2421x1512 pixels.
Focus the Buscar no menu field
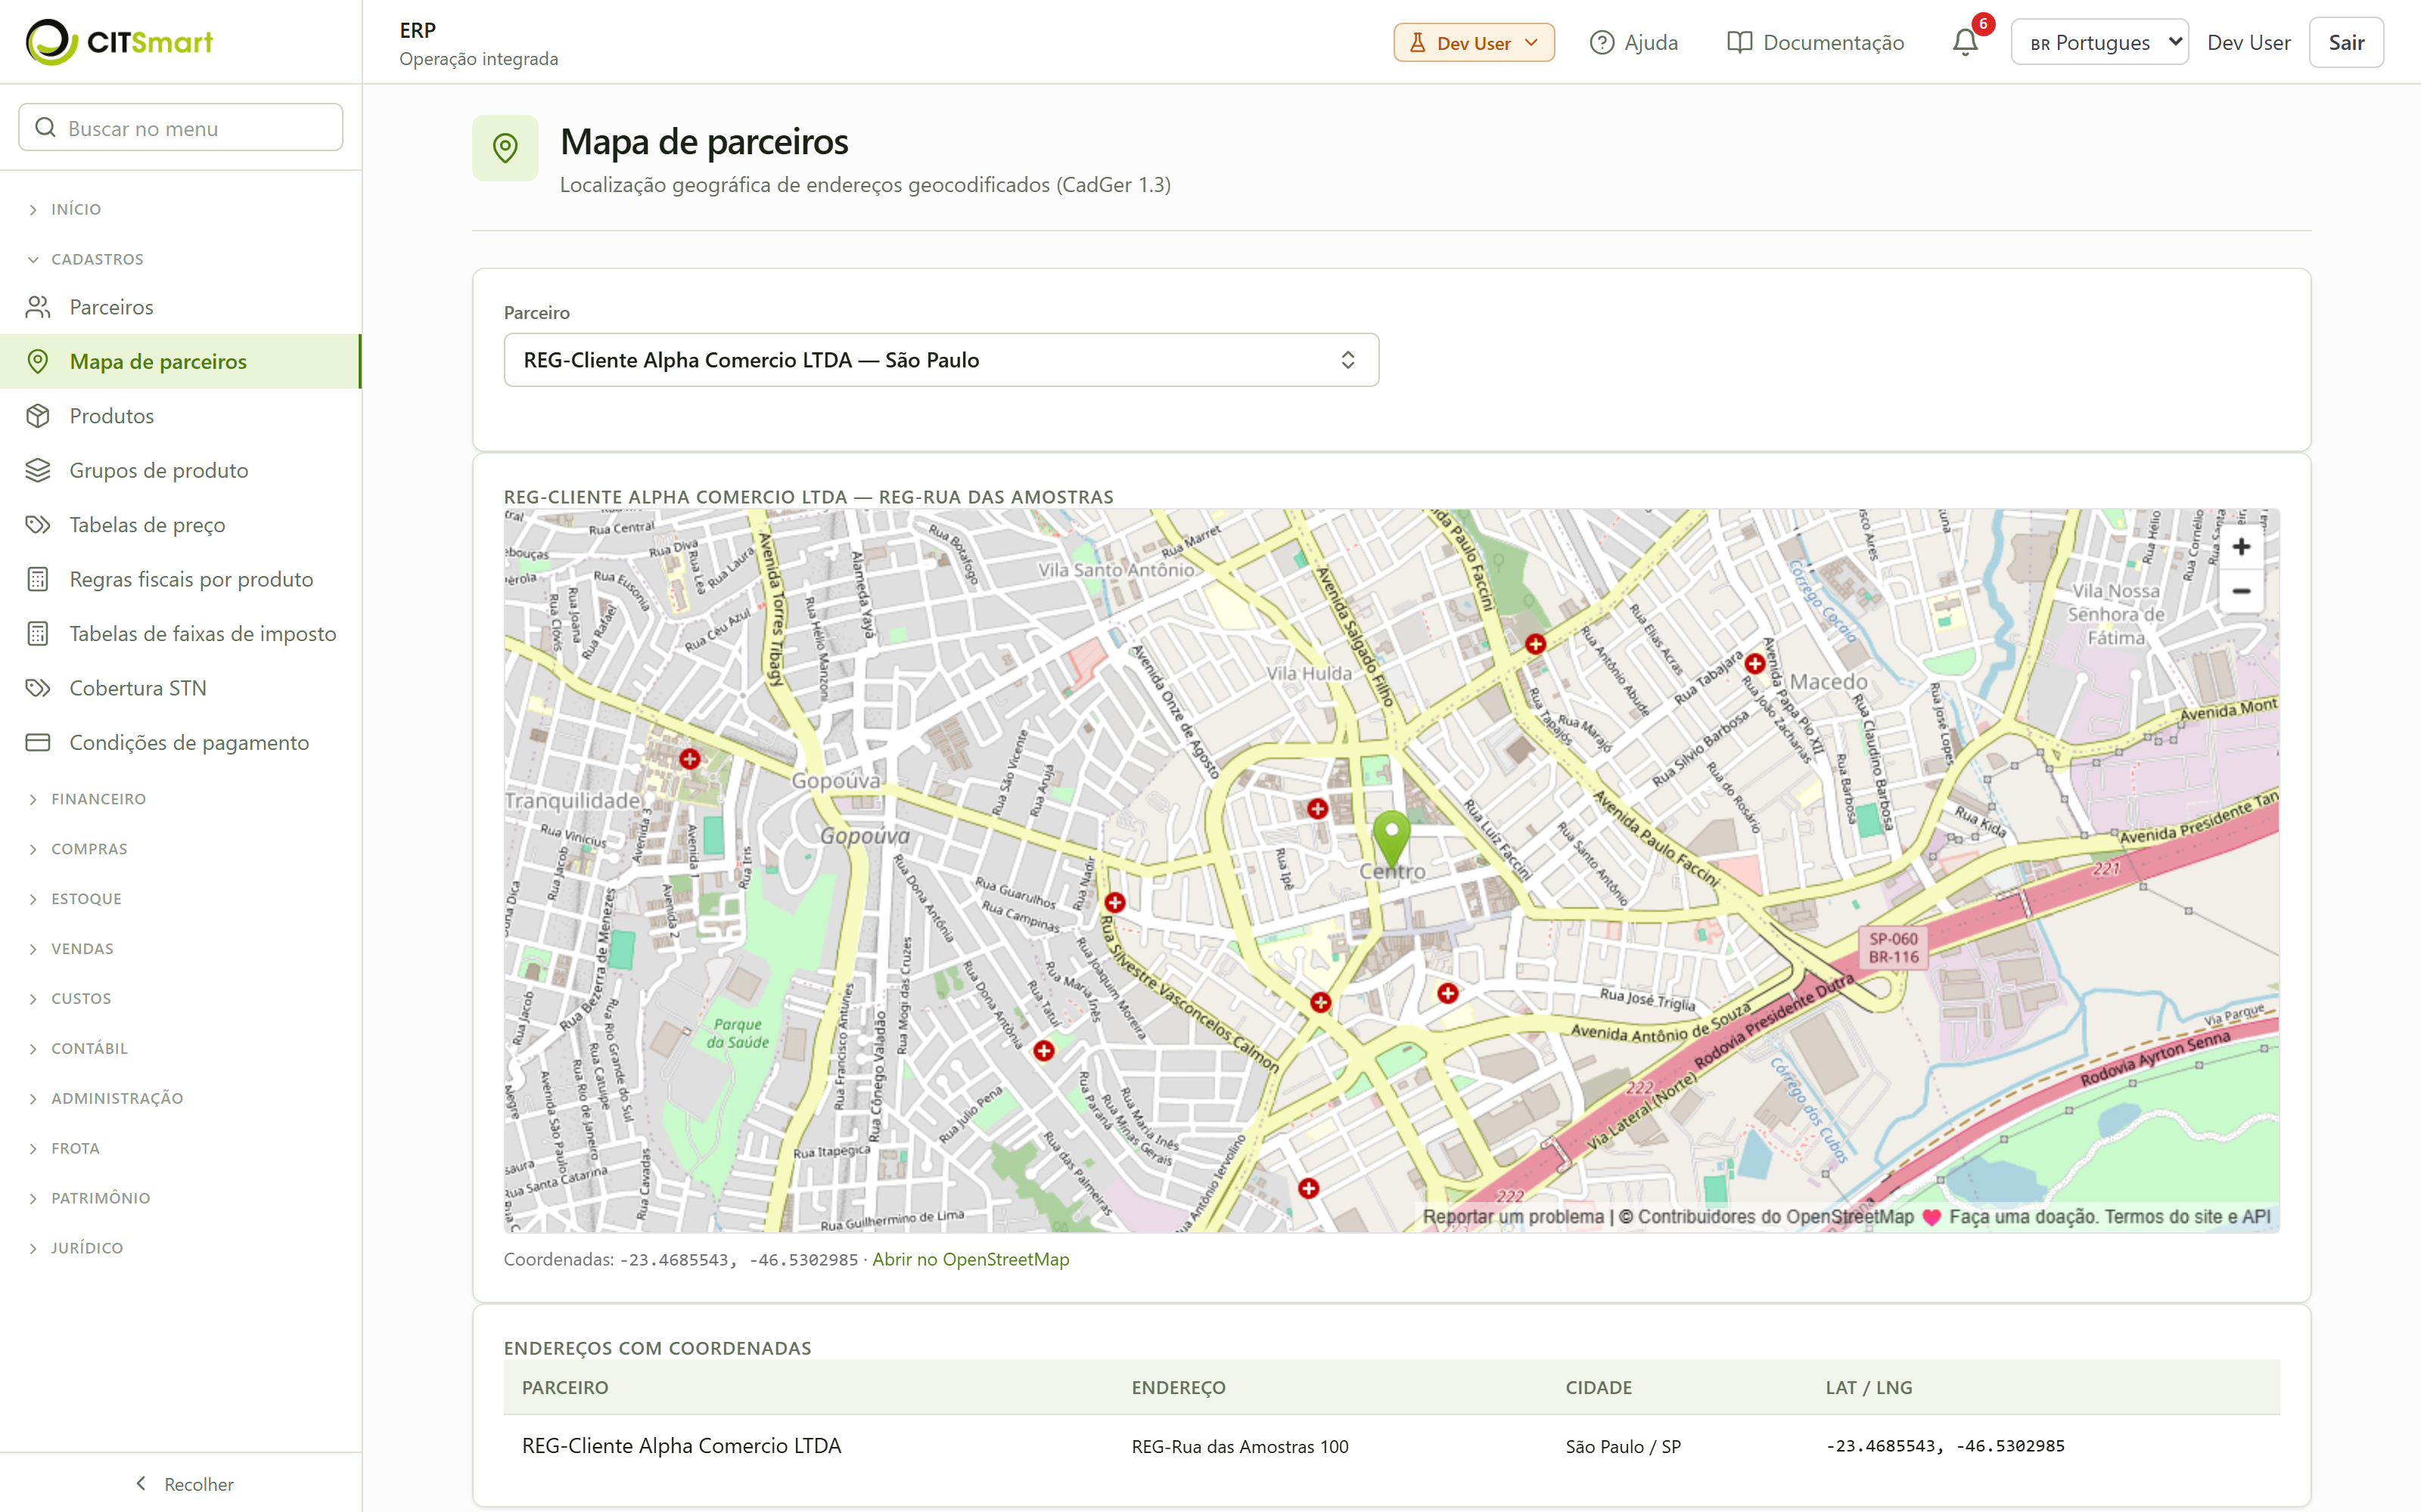click(x=180, y=127)
